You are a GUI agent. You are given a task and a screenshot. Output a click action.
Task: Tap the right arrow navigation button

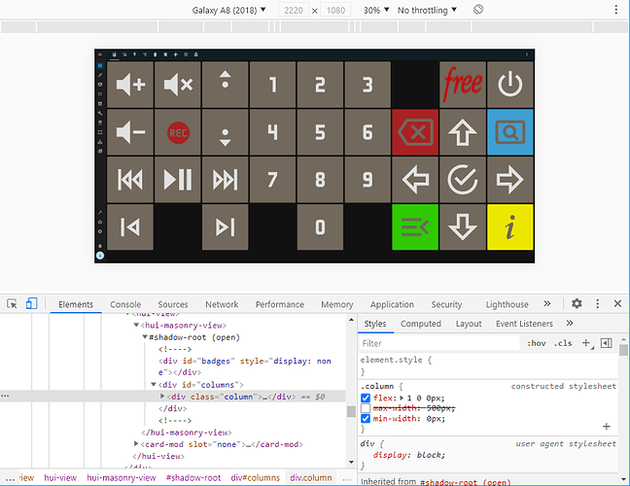(x=510, y=180)
